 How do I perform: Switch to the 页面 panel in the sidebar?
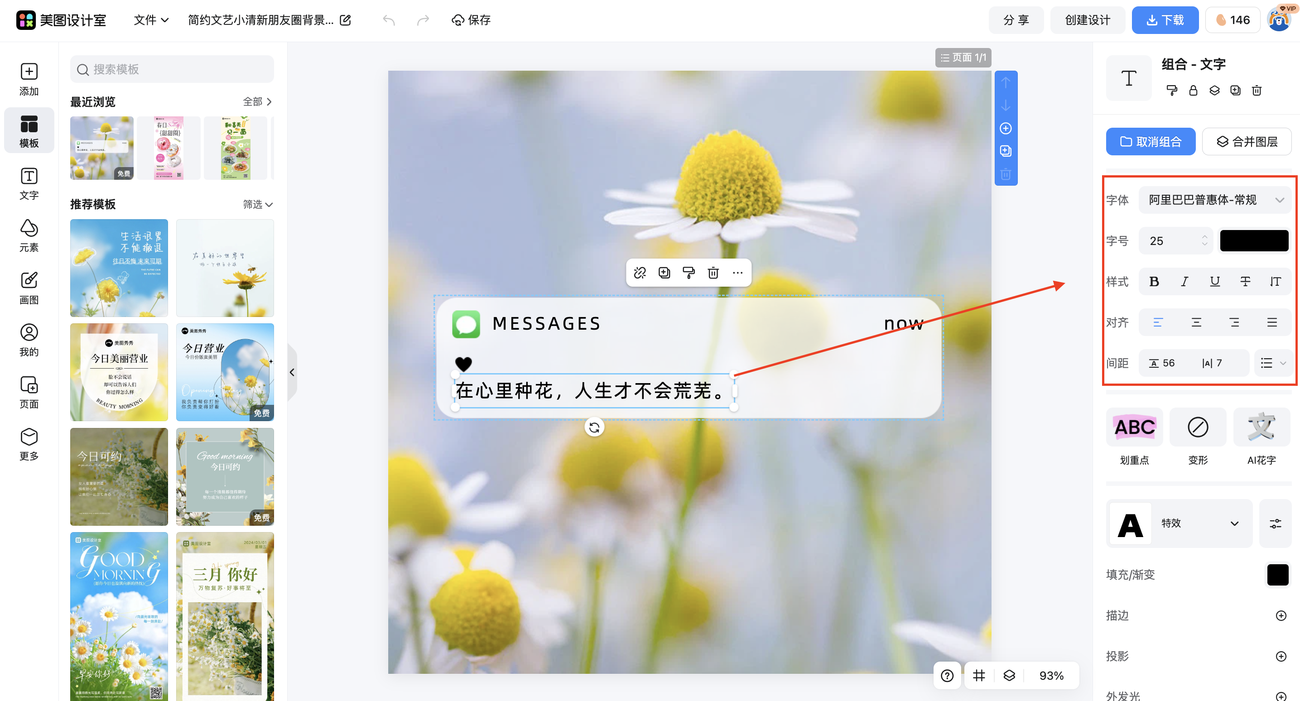29,392
